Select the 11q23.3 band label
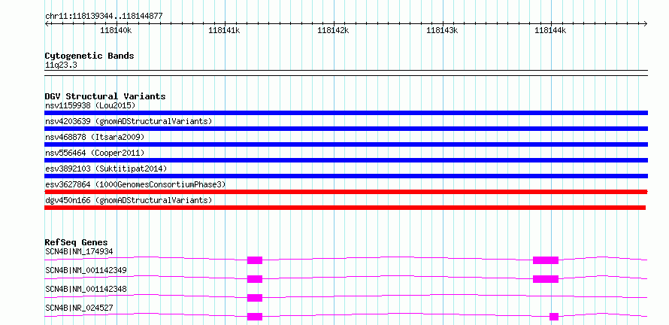 point(61,65)
